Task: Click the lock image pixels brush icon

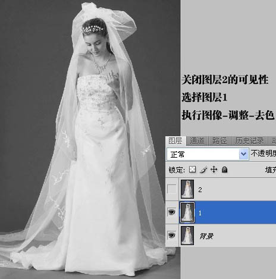Action: pyautogui.click(x=203, y=170)
